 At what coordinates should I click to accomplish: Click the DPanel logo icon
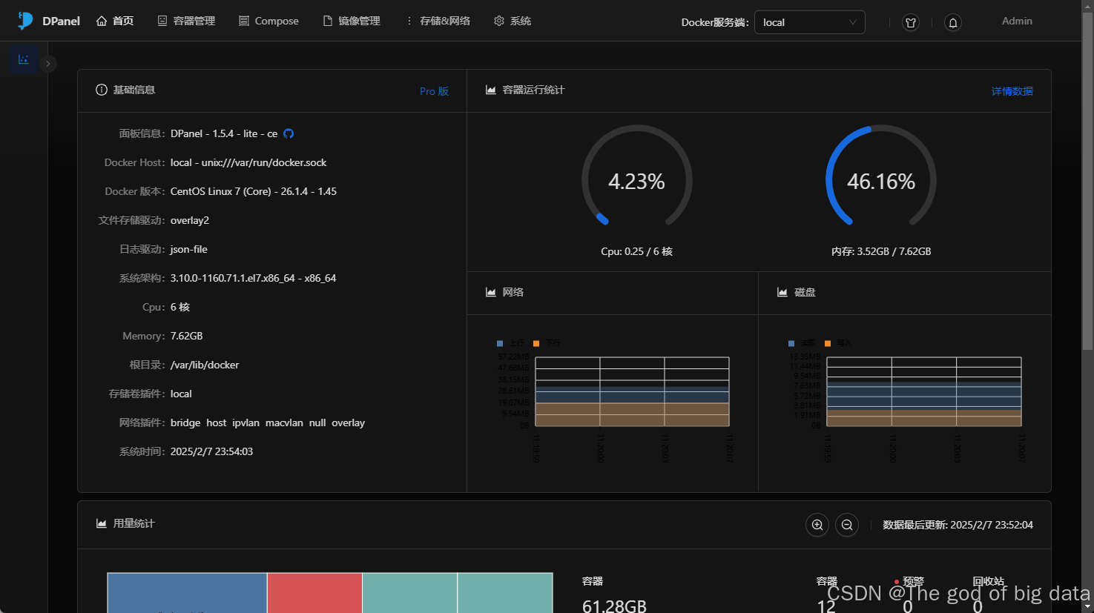(25, 21)
